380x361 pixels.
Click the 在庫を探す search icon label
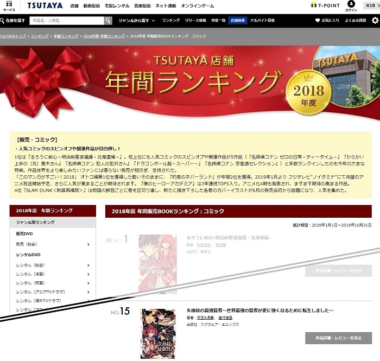coord(12,21)
